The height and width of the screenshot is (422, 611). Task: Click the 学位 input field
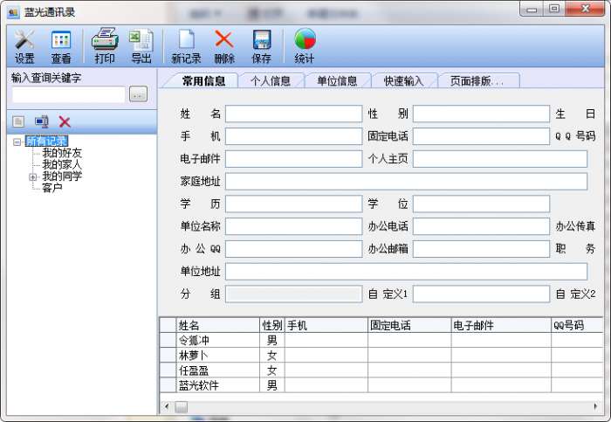(481, 204)
